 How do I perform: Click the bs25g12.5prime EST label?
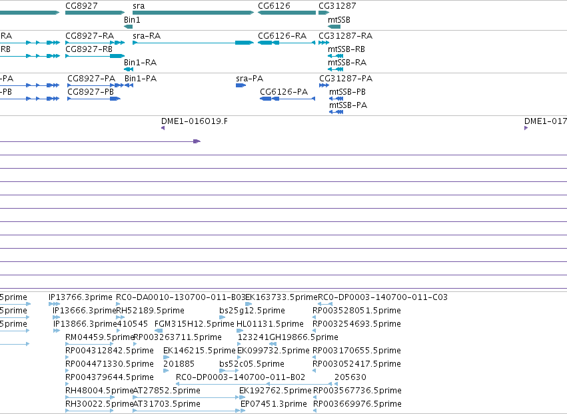(x=252, y=311)
